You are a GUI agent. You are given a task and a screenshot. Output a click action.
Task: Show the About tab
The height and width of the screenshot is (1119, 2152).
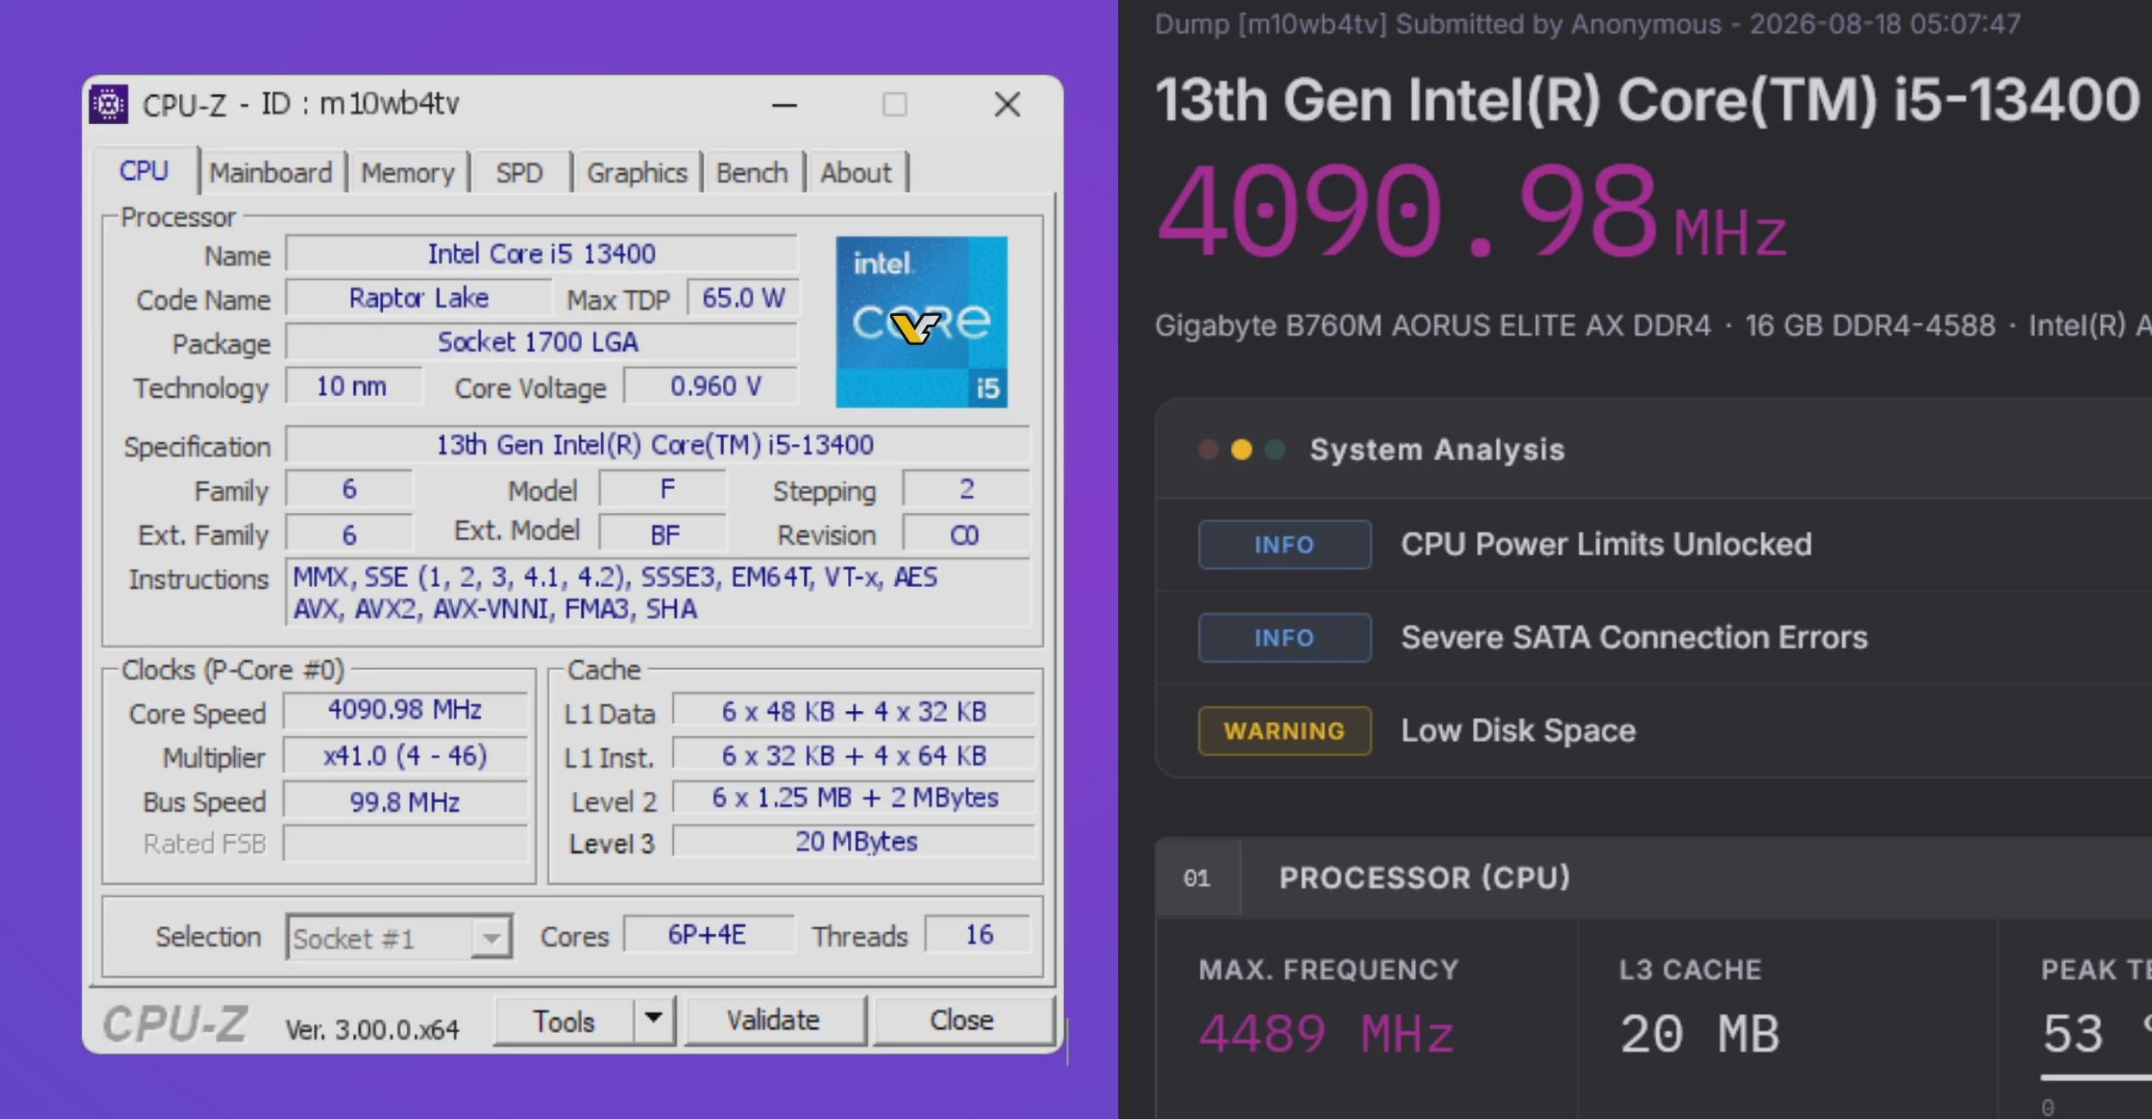(856, 172)
